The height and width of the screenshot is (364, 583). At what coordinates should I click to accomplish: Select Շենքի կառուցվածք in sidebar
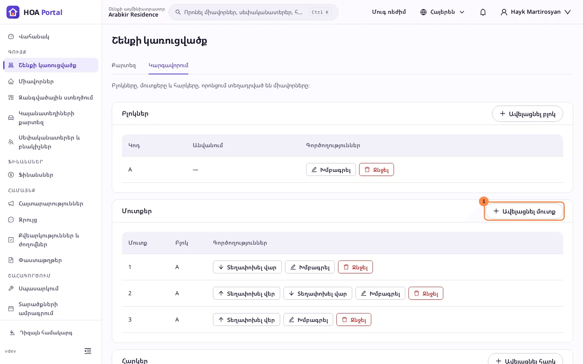[x=51, y=65]
